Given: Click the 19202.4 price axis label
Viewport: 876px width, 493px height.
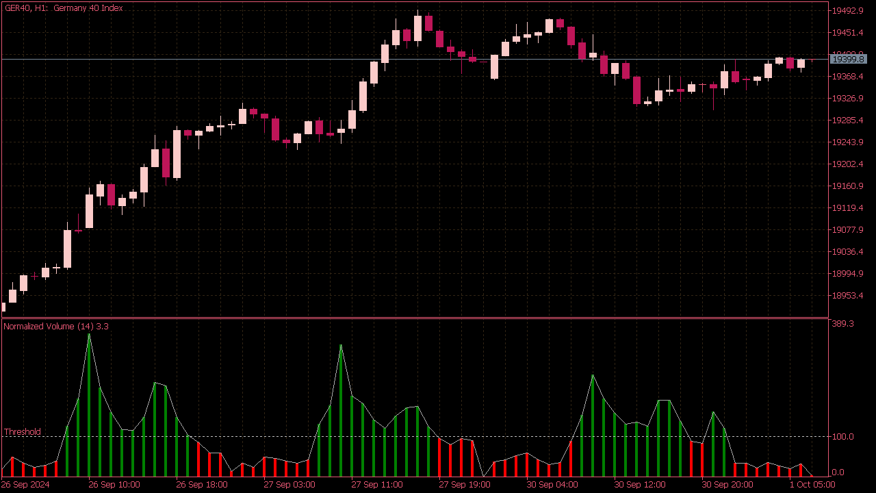Looking at the screenshot, I should tap(847, 164).
